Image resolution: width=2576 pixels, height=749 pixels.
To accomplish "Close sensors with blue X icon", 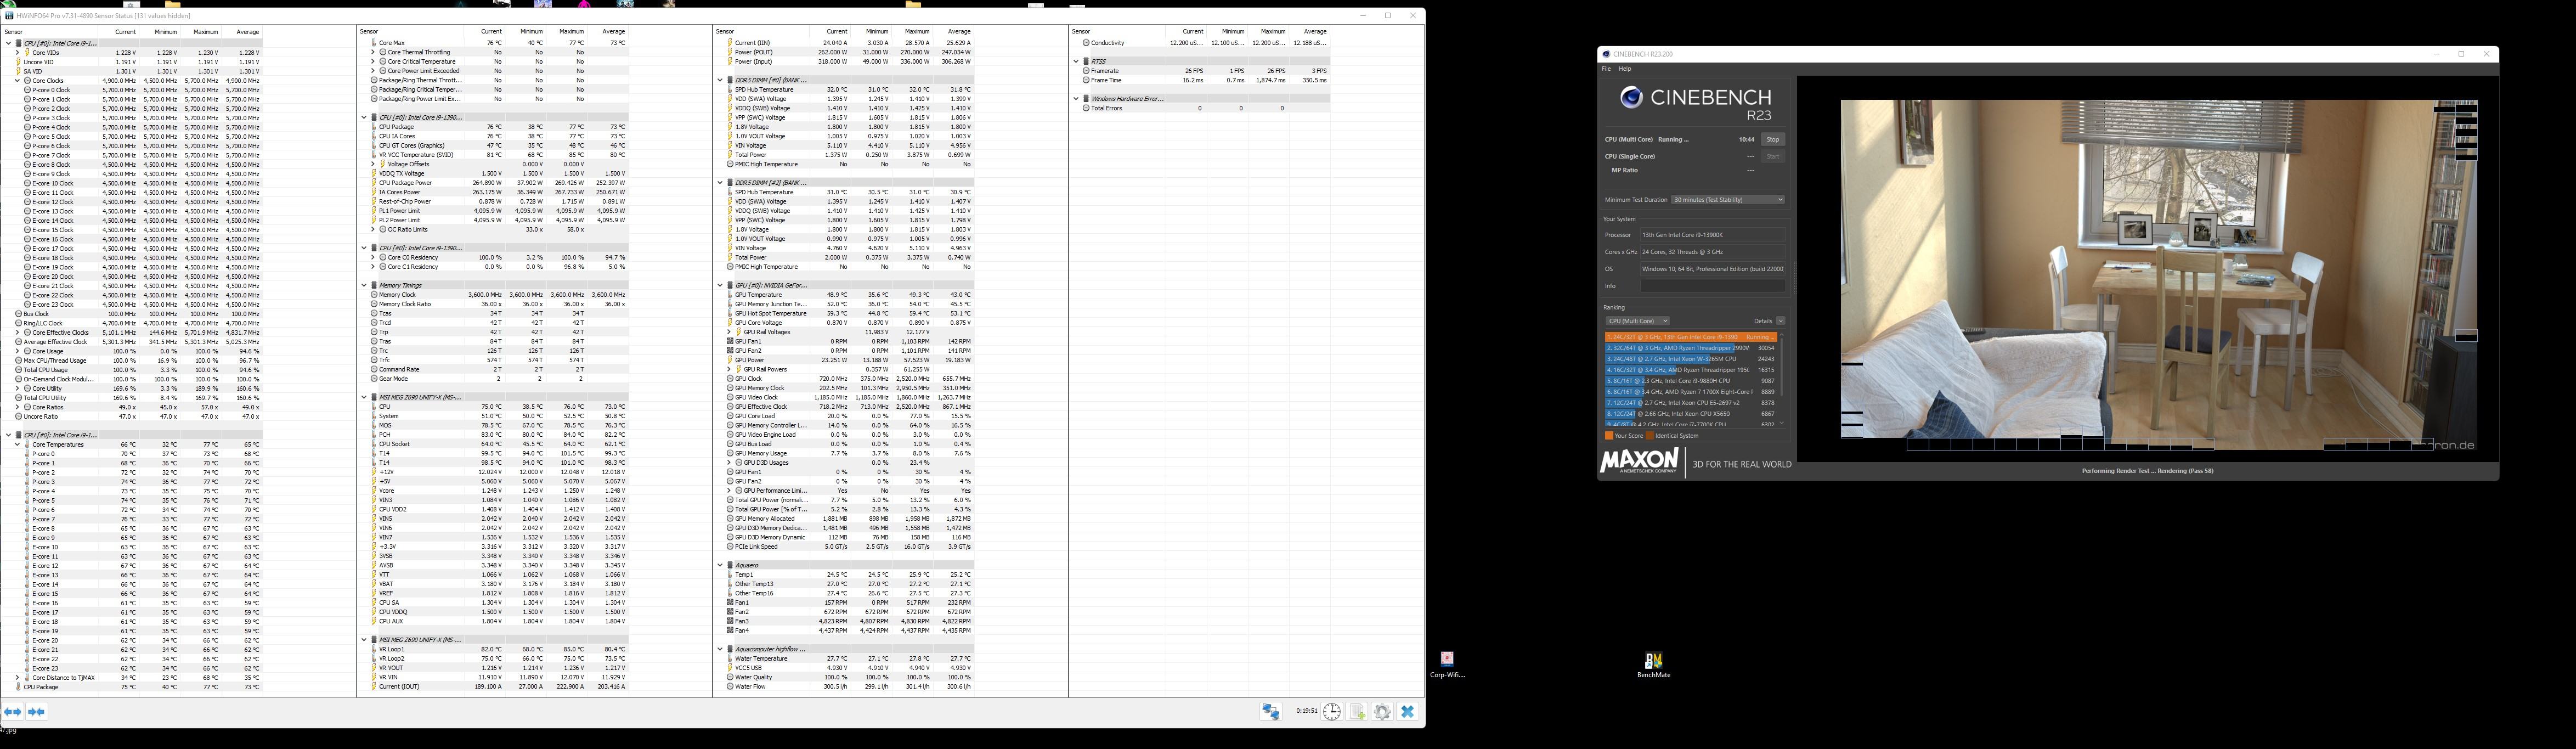I will click(x=1408, y=712).
